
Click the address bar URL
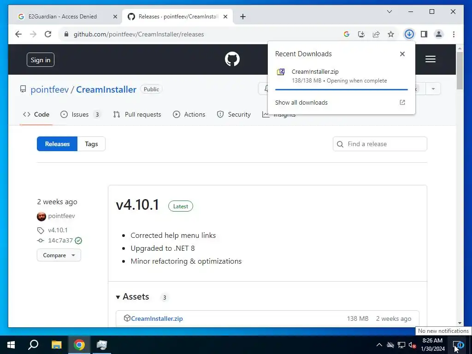(x=139, y=34)
